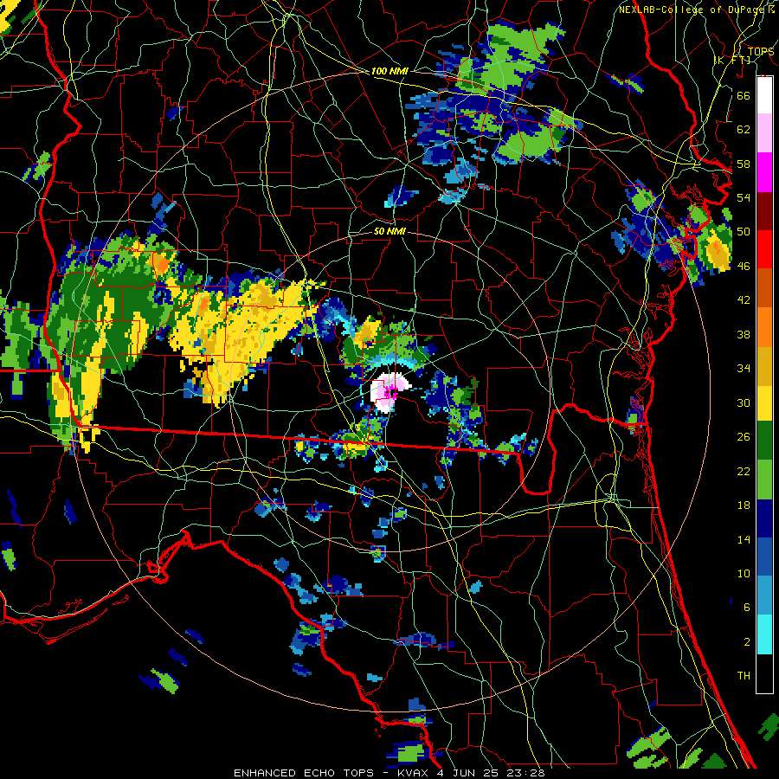Viewport: 779px width, 779px height.
Task: Click the bright red legend swatch
Action: pyautogui.click(x=764, y=249)
